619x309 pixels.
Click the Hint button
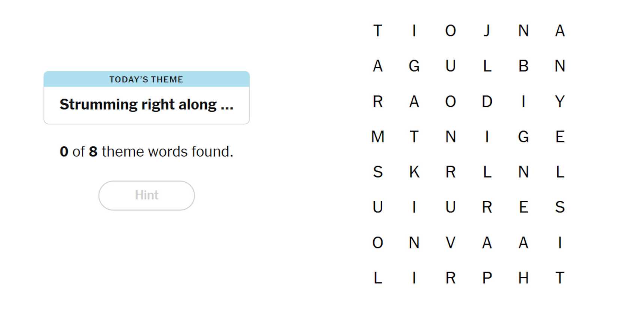tap(146, 195)
